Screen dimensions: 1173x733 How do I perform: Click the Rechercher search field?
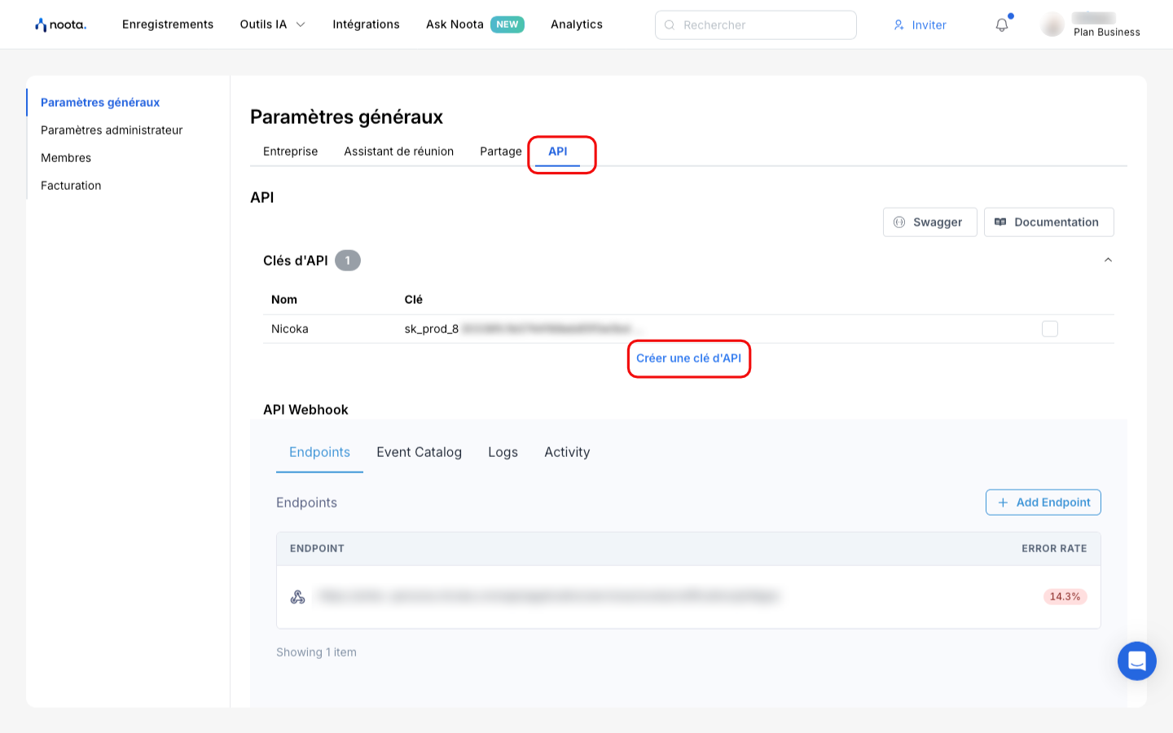click(755, 25)
